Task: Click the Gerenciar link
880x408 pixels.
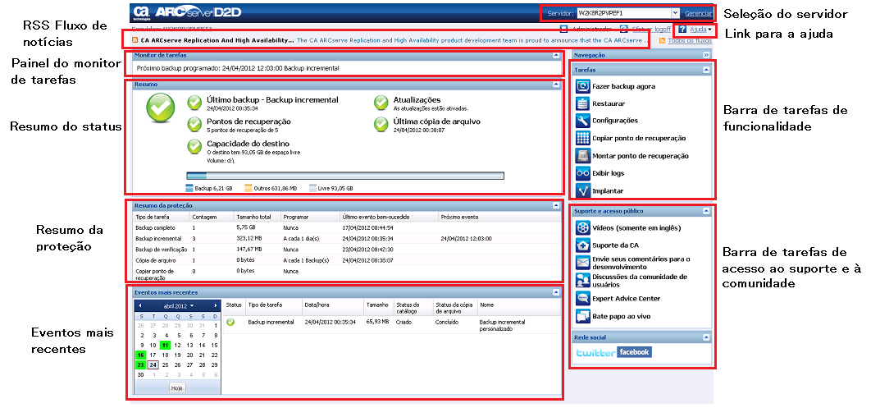Action: (698, 14)
